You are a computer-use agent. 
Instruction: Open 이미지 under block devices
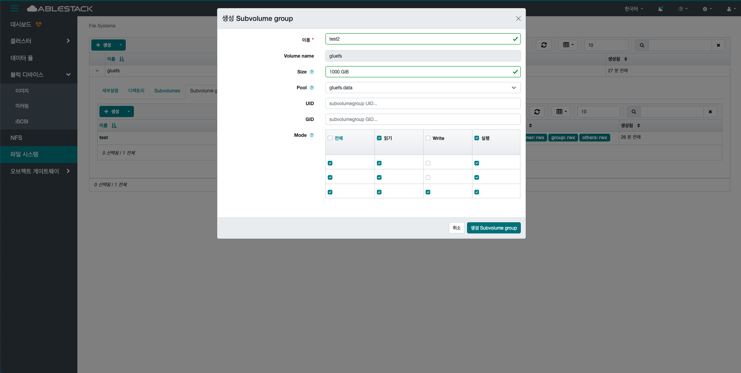[22, 91]
